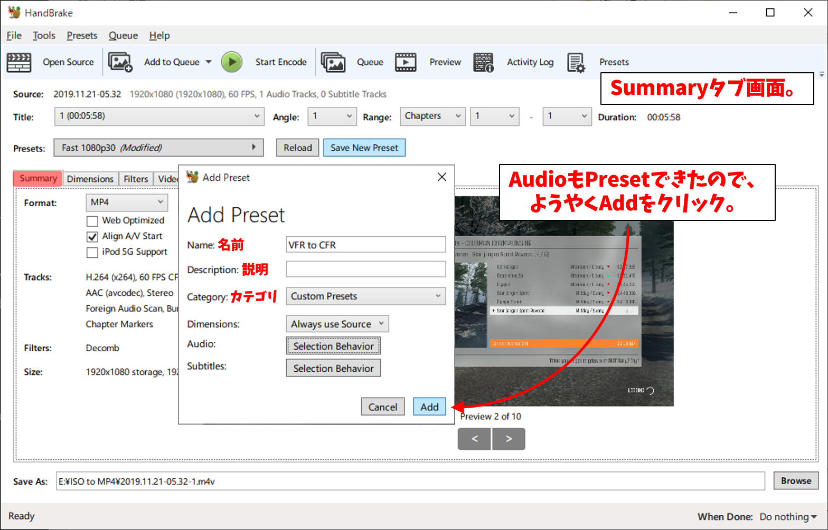Close the Add Preset dialog
Screen dimensions: 828x530
(x=442, y=177)
